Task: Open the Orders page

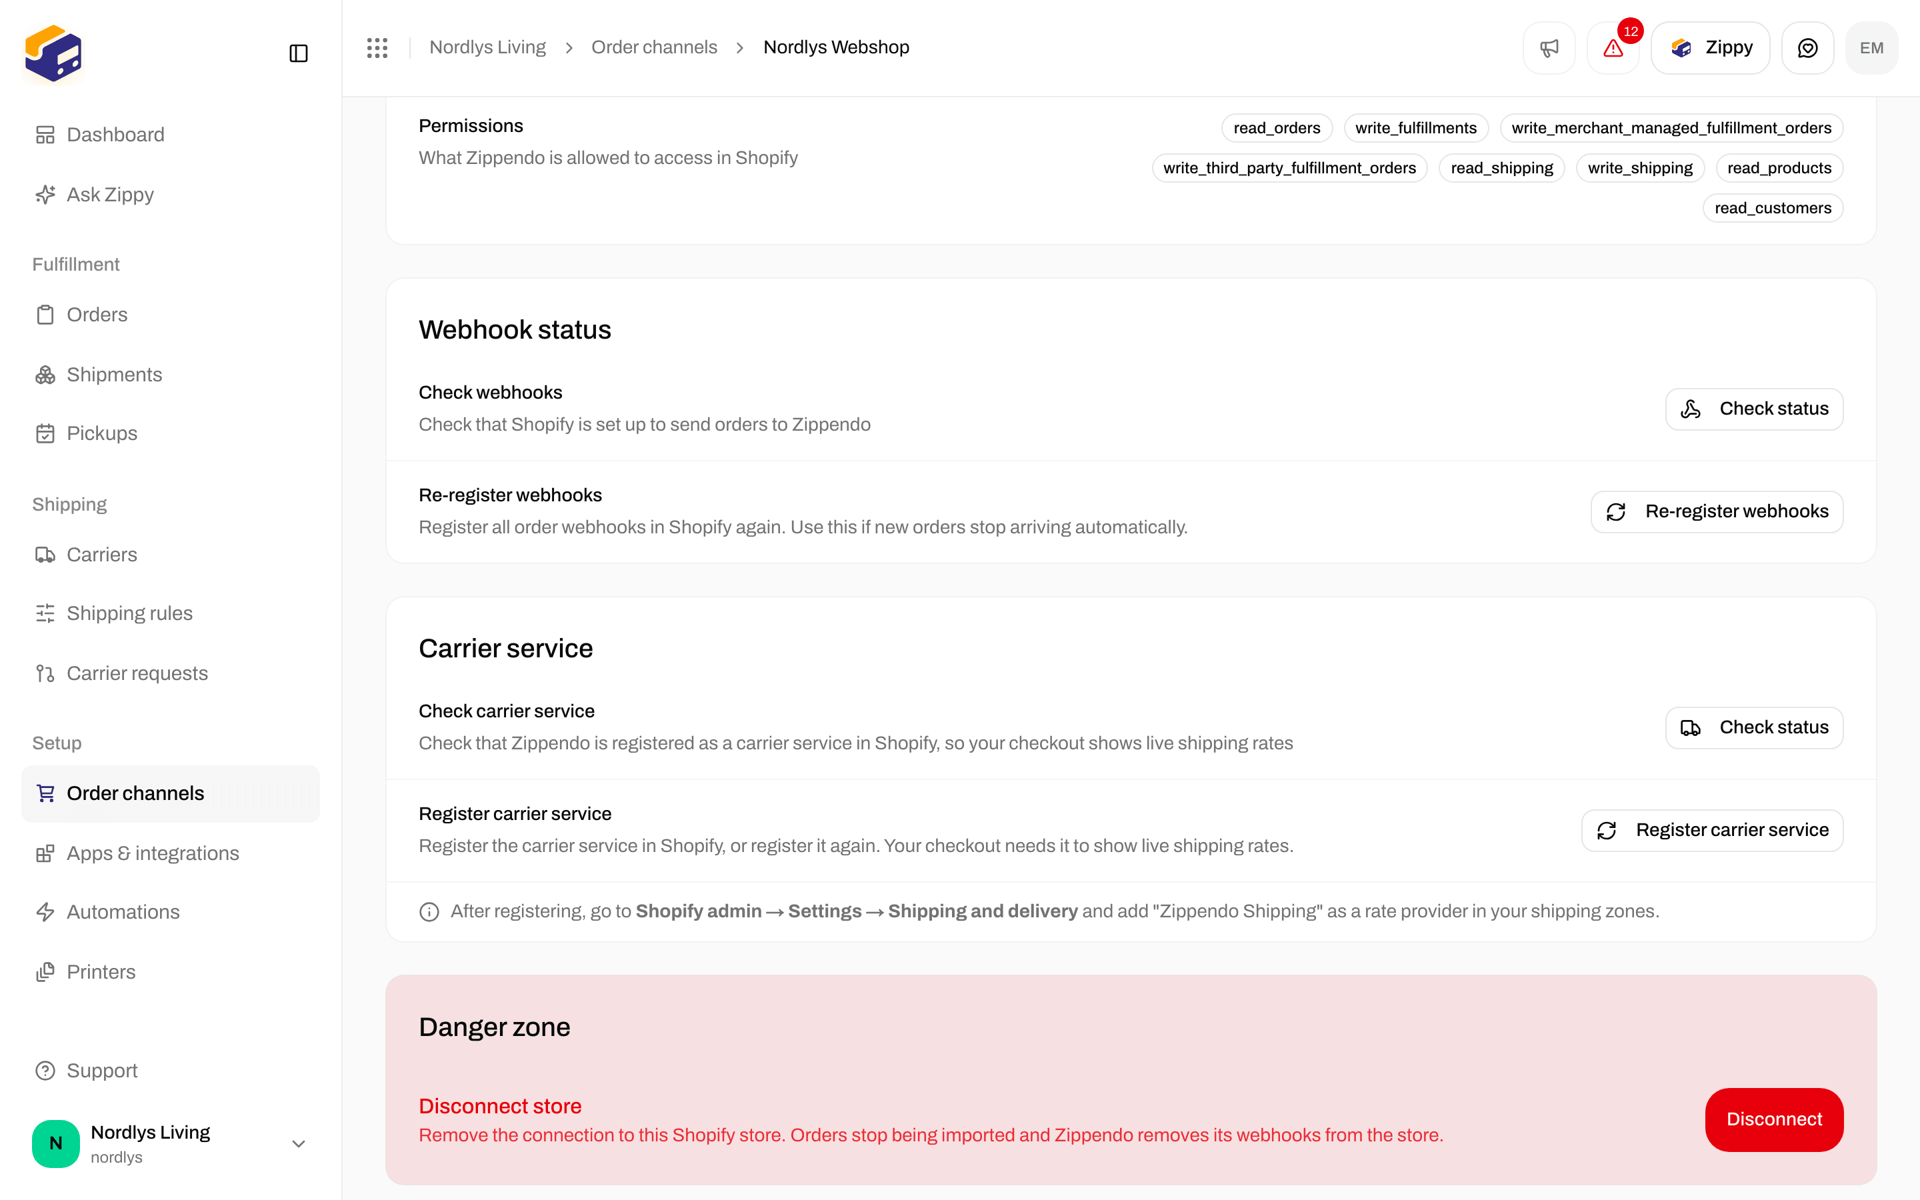Action: pyautogui.click(x=171, y=315)
